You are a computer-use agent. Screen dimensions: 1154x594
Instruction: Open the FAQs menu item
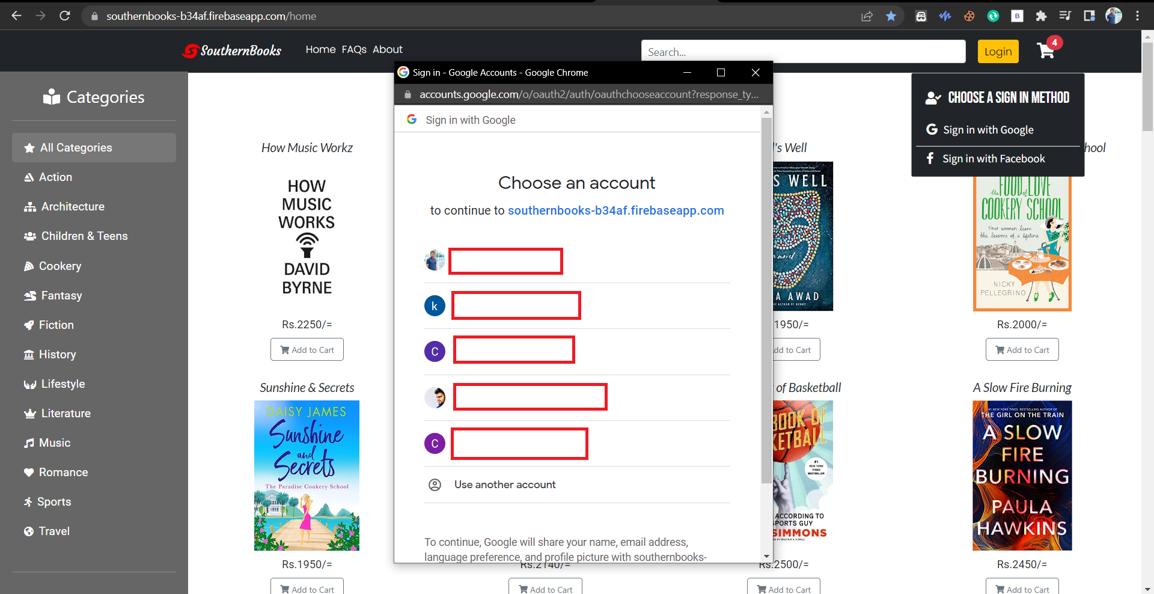click(x=354, y=49)
